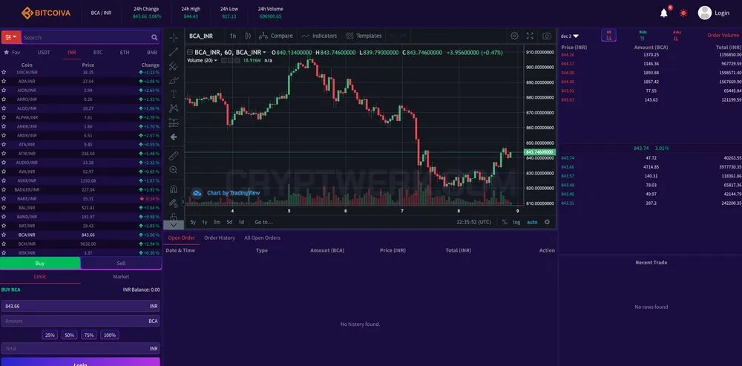Click the coin search field
Viewport: 742px width, 366px height.
(86, 37)
